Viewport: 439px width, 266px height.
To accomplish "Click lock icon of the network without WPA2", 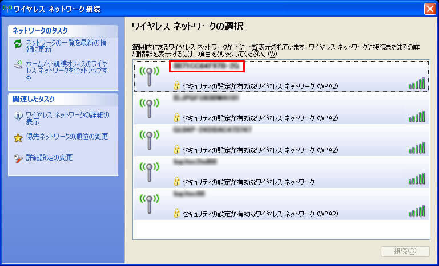I will (176, 182).
